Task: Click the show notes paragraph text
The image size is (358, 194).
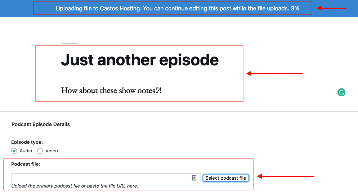Action: coord(111,91)
